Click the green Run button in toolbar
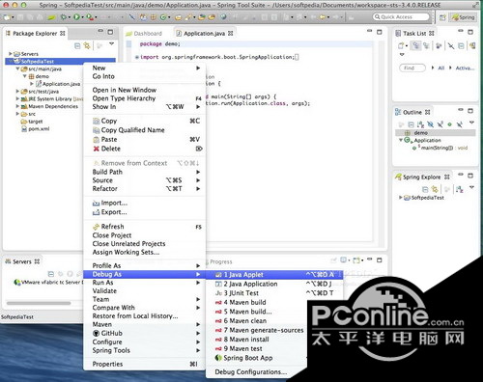 (x=76, y=17)
